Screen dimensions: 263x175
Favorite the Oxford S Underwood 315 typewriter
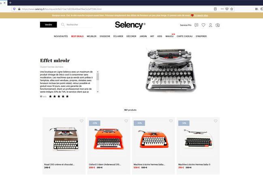point(126,121)
